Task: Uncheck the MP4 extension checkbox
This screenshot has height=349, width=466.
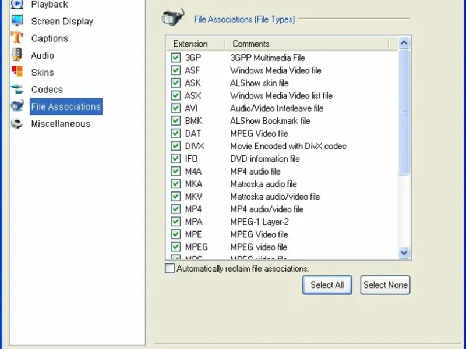Action: [176, 209]
